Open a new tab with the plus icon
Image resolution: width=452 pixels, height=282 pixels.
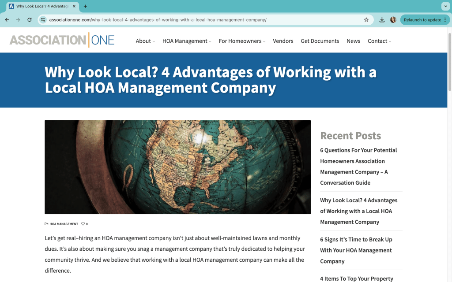pos(85,6)
